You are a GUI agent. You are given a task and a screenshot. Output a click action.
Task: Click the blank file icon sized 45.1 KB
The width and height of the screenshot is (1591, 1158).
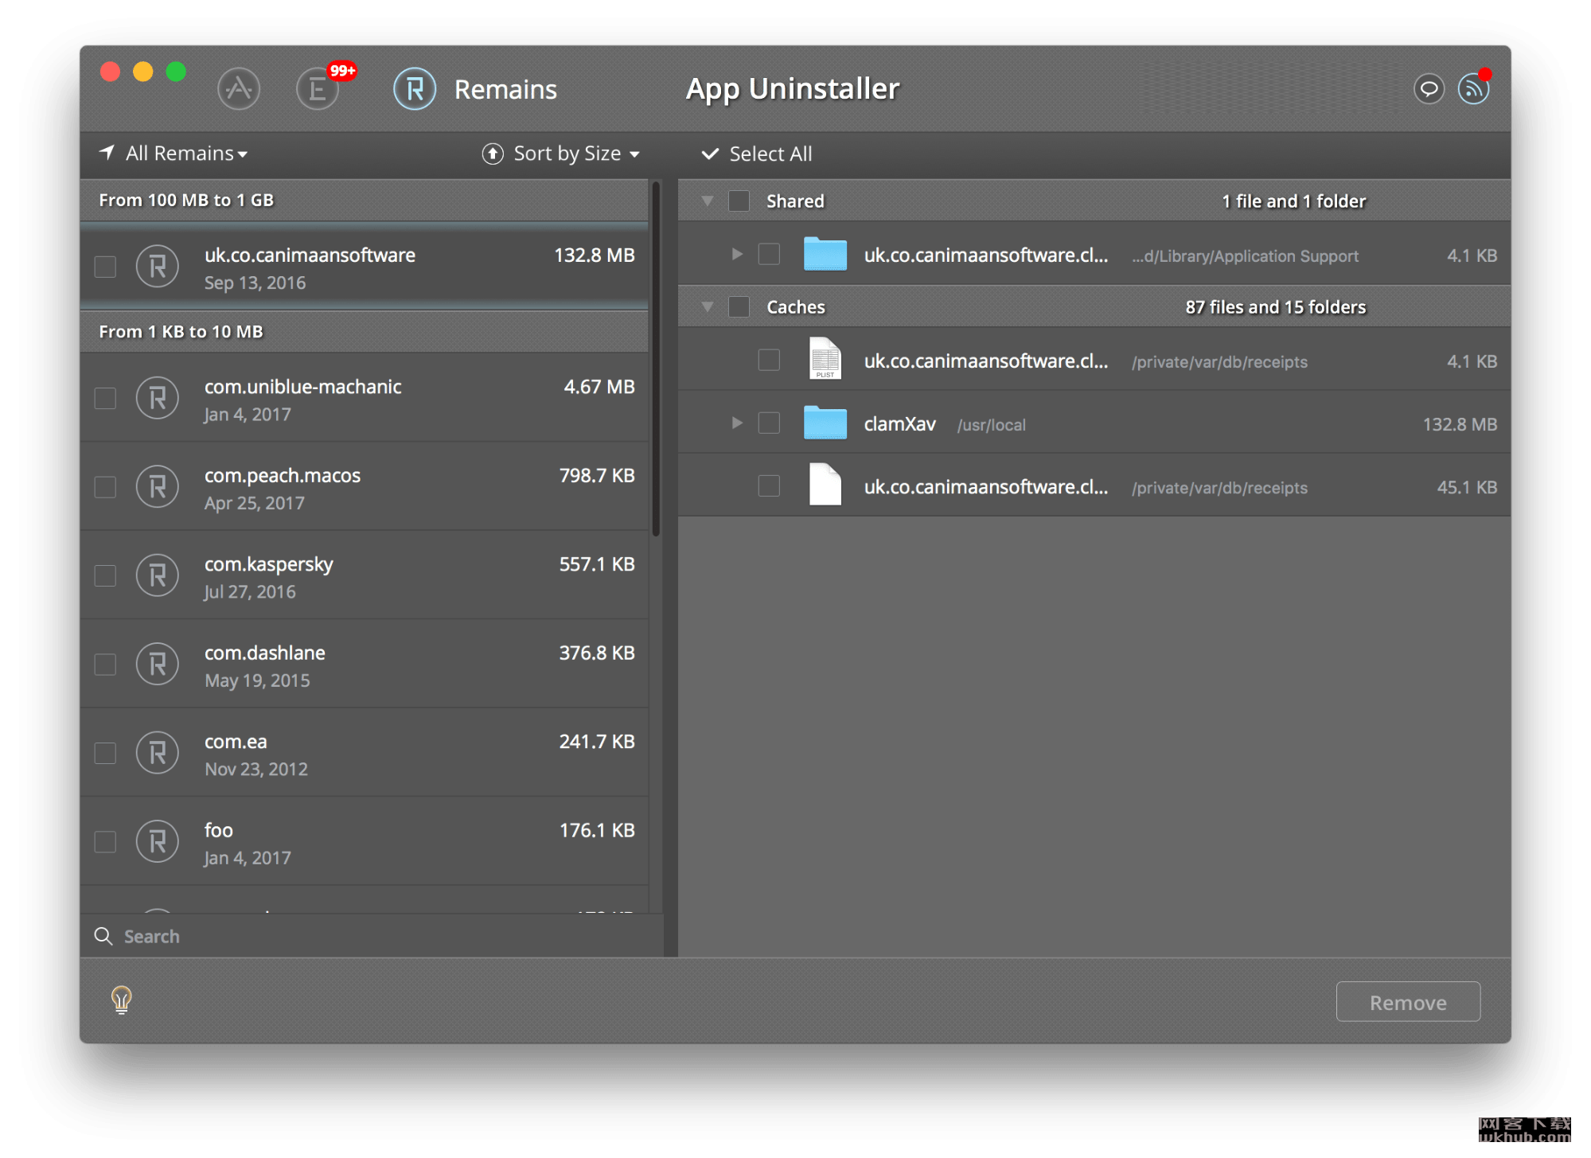(x=825, y=485)
